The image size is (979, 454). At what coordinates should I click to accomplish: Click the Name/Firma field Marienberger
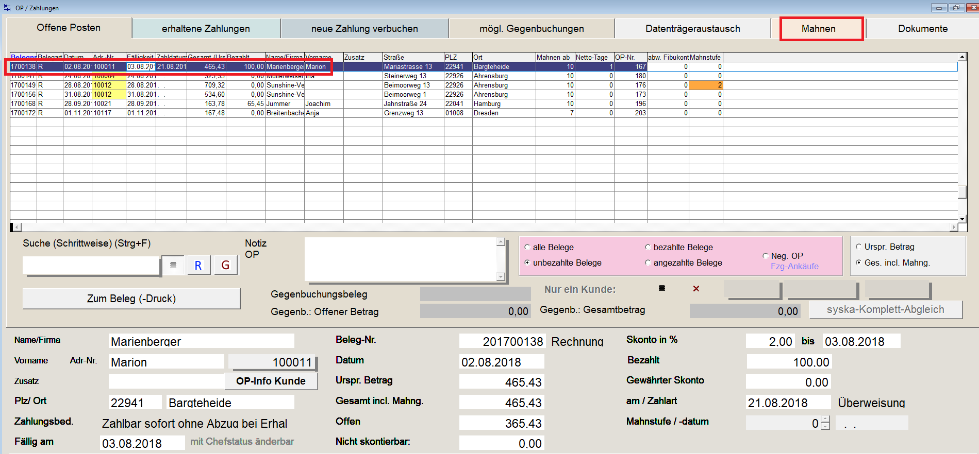[202, 341]
